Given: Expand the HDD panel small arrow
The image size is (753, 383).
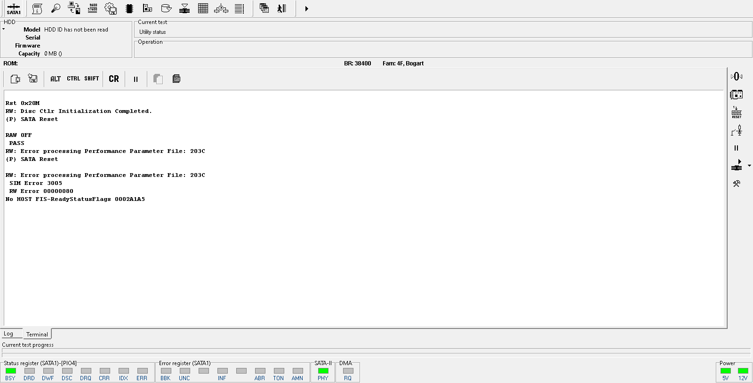Looking at the screenshot, I should click(3, 29).
